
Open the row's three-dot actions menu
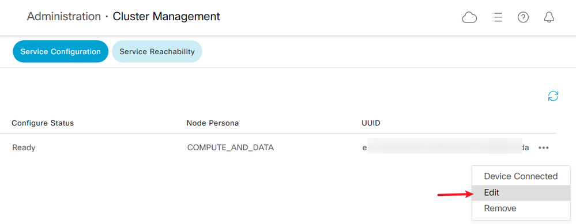pyautogui.click(x=544, y=148)
